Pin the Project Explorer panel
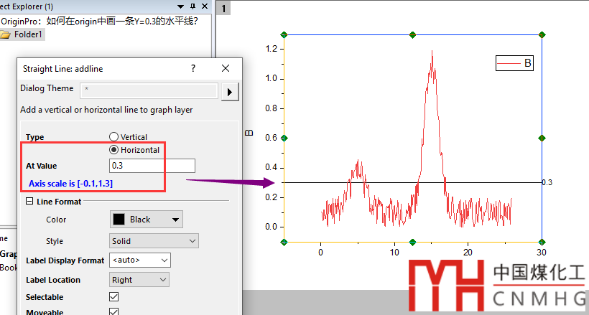 point(193,6)
